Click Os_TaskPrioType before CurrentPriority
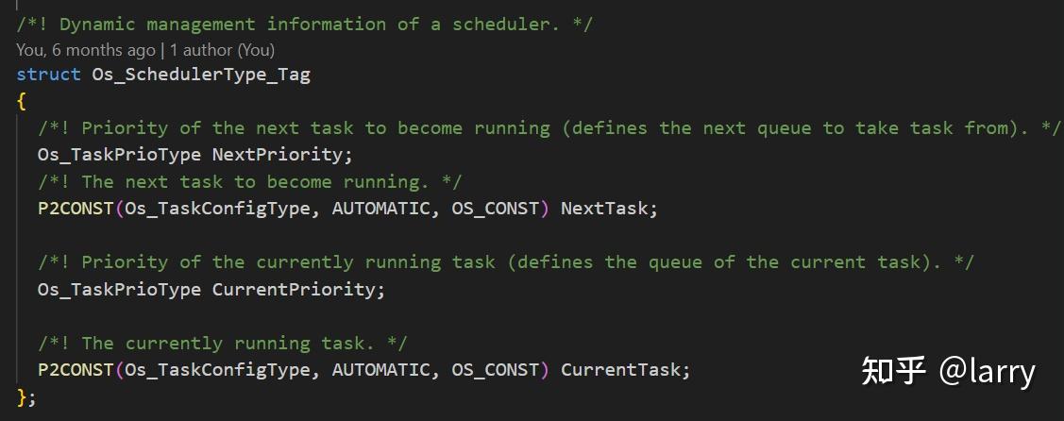The width and height of the screenshot is (1064, 421). coord(119,290)
